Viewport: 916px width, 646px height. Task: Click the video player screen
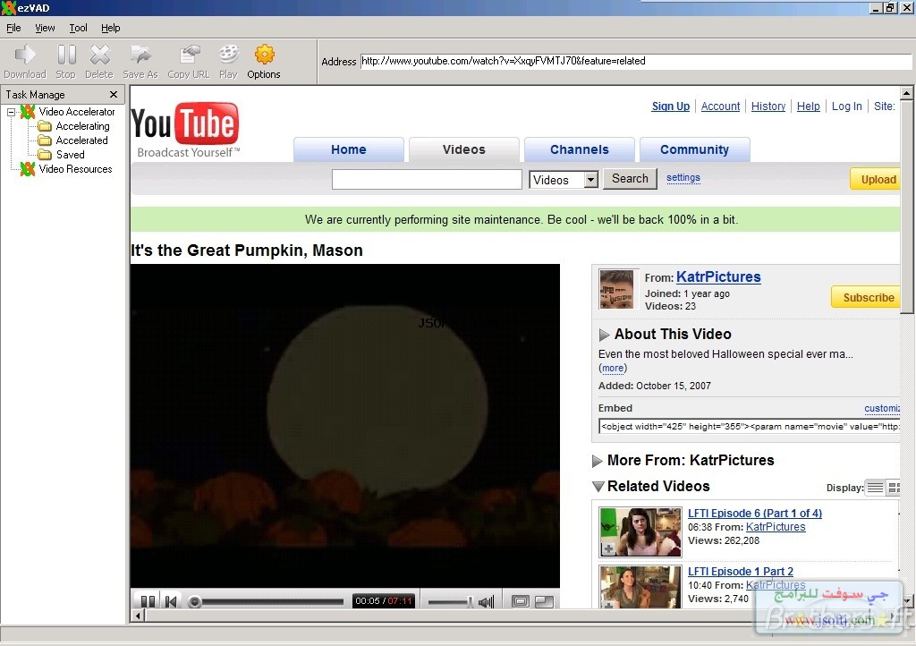(x=344, y=426)
